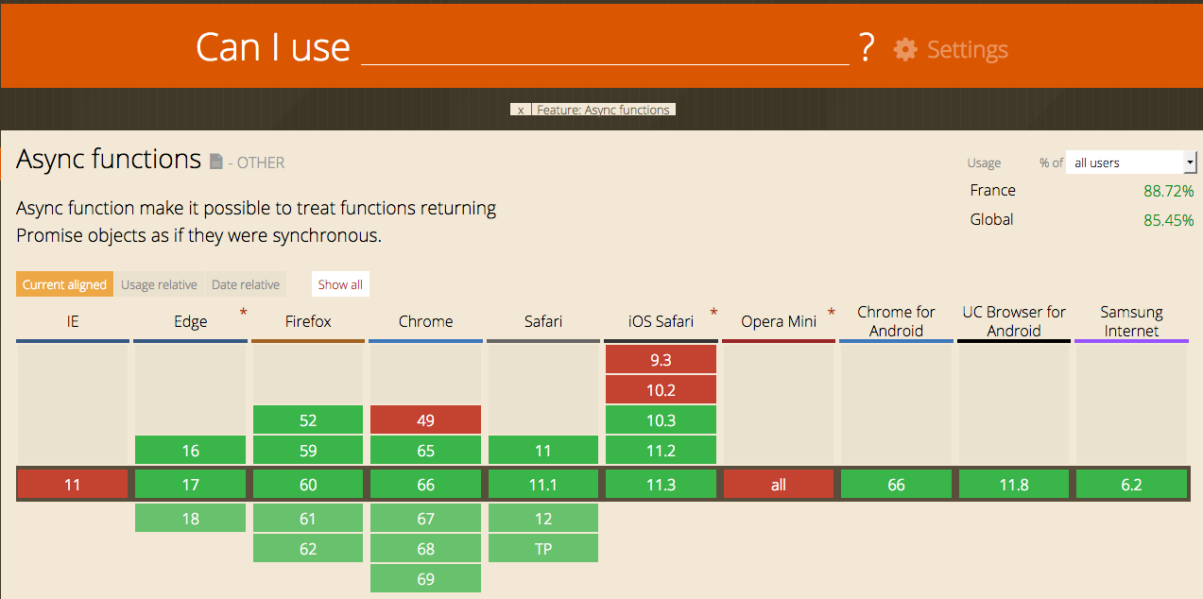Image resolution: width=1203 pixels, height=599 pixels.
Task: Select iOS Safari 11.2 cell
Action: click(x=661, y=451)
